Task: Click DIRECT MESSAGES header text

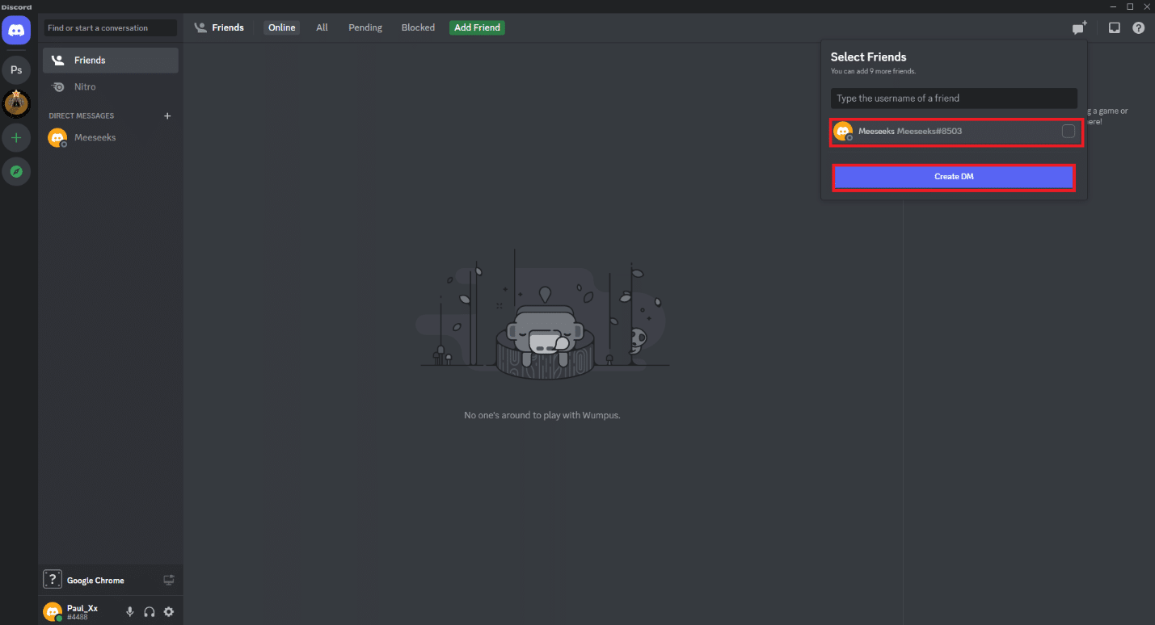Action: [x=82, y=115]
